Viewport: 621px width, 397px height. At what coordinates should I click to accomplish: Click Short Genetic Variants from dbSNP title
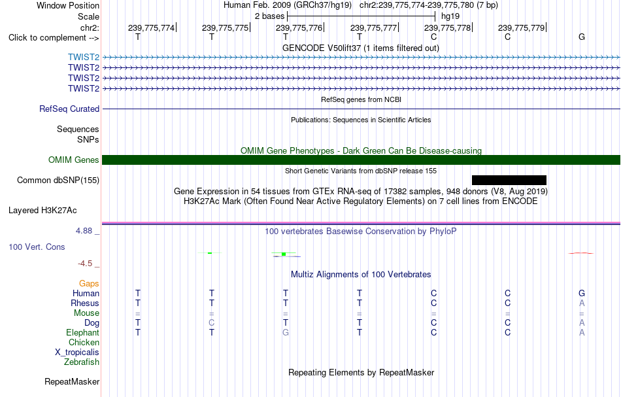(361, 171)
